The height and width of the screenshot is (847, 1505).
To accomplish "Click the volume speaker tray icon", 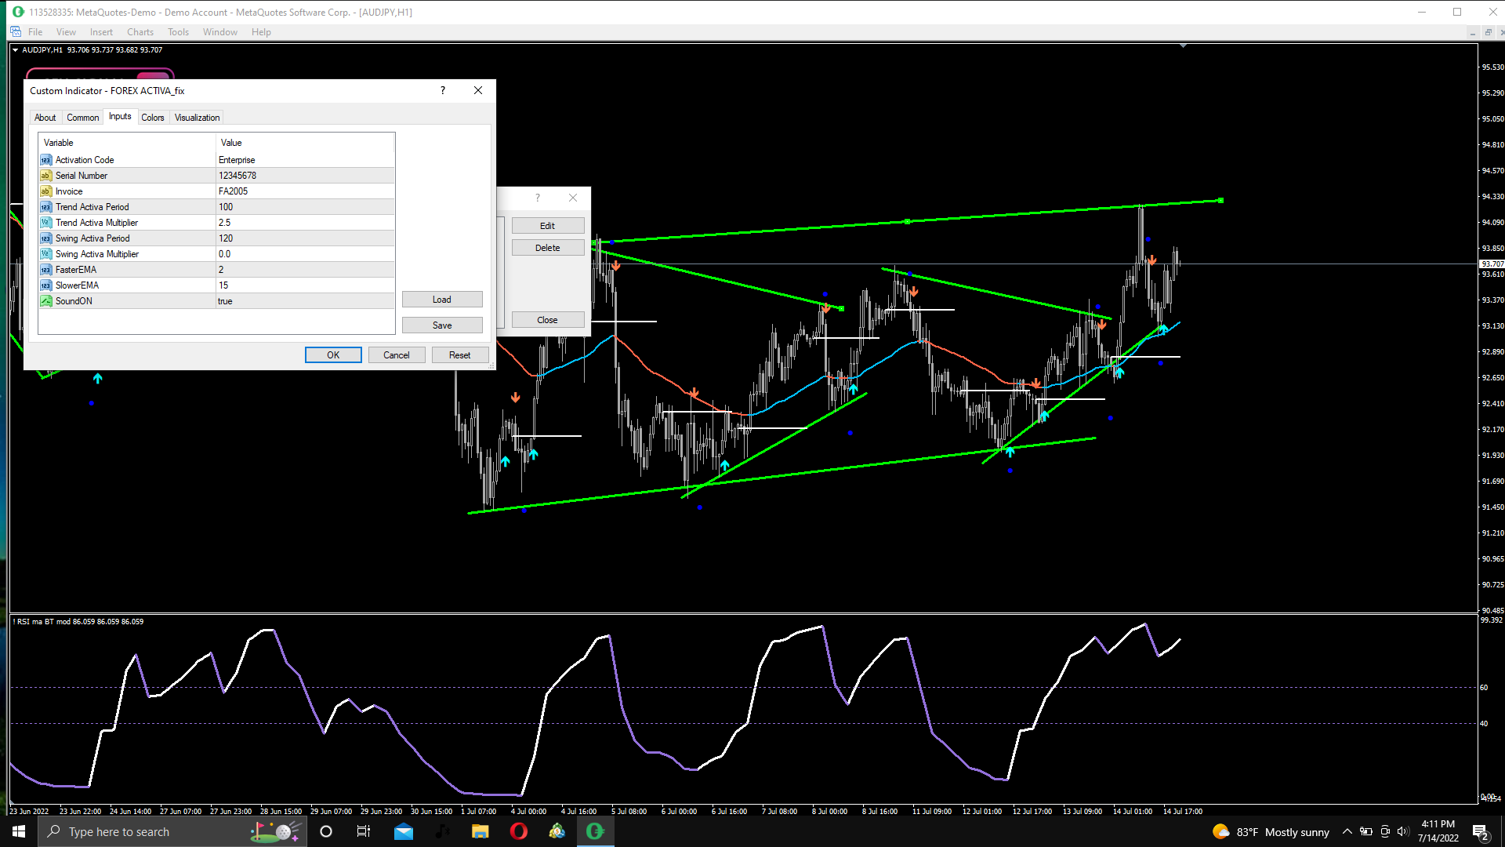I will 1402,832.
